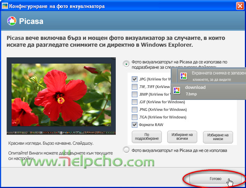246x188 pixels.
Task: Click the Екранната снимка е запазена notification text
Action: [x=219, y=73]
